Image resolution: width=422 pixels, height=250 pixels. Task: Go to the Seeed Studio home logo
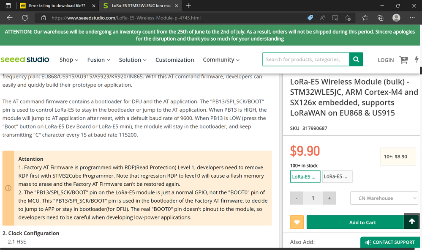[x=25, y=60]
